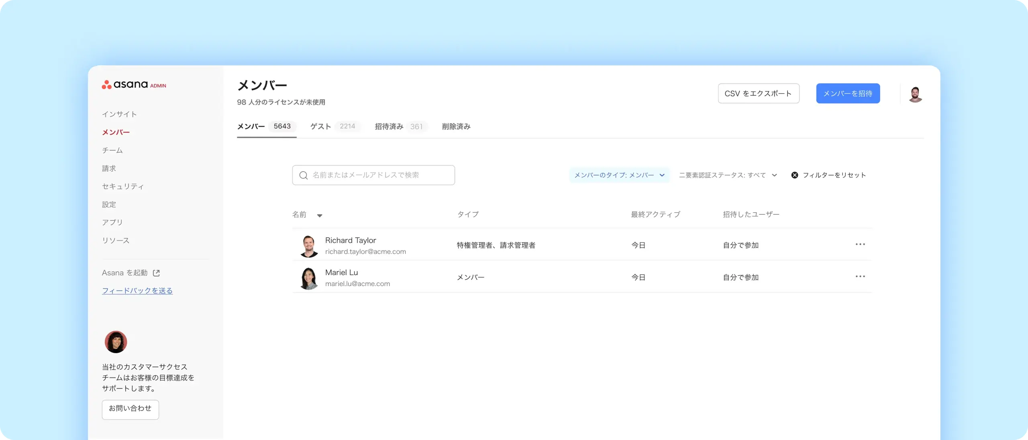Open 設定 in the sidebar
The image size is (1028, 440).
click(x=109, y=205)
